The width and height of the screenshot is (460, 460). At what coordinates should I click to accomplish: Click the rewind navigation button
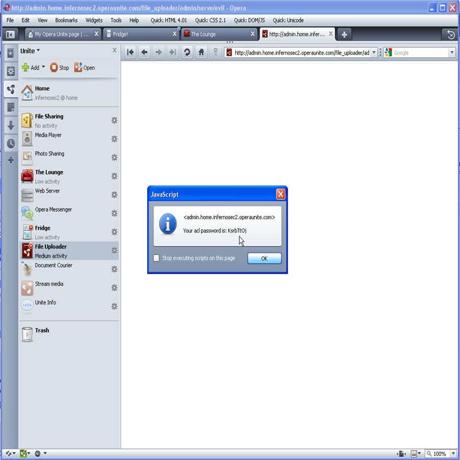tap(131, 52)
